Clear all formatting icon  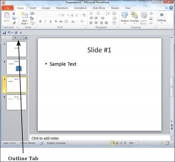click(x=84, y=15)
